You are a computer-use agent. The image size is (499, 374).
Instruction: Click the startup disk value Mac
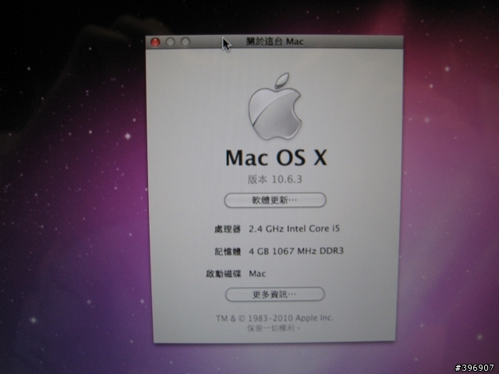[x=257, y=273]
